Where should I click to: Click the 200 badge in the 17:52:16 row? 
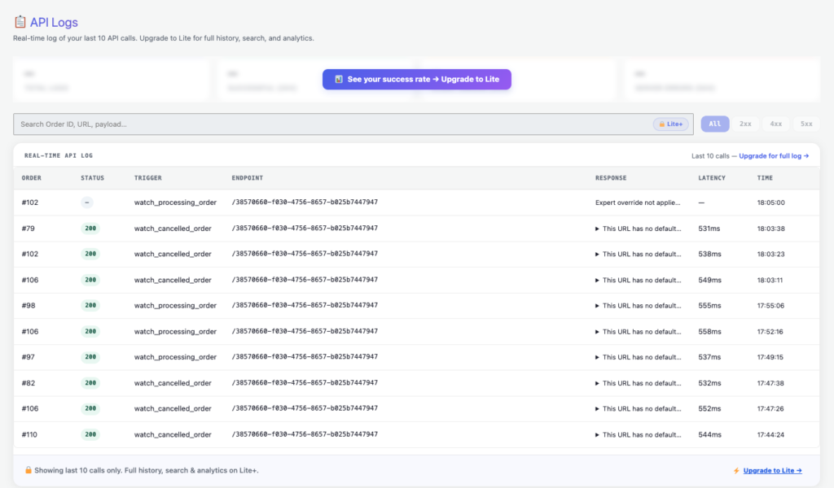click(x=90, y=331)
